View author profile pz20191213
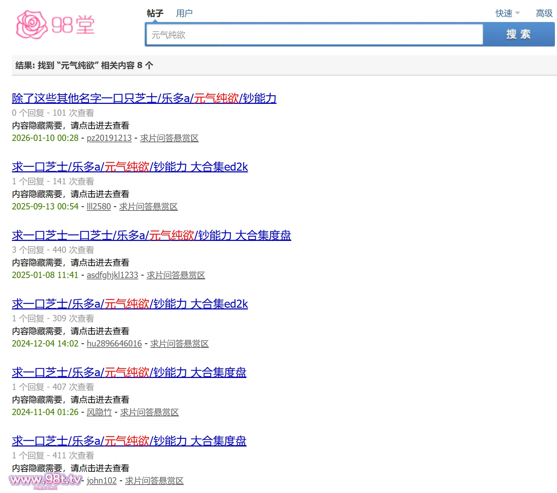The image size is (557, 493). [x=109, y=138]
